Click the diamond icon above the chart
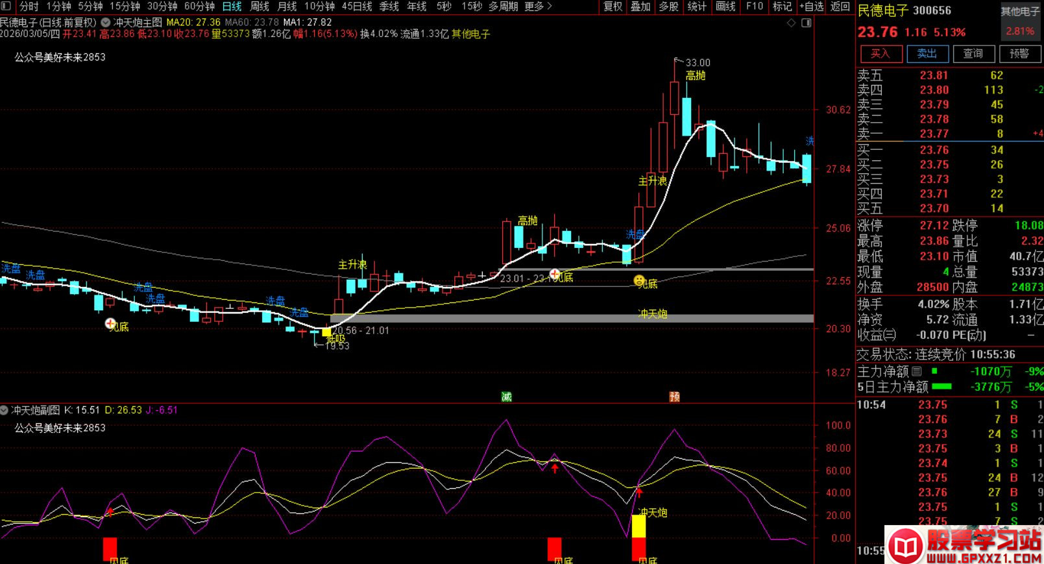The width and height of the screenshot is (1044, 564). (791, 23)
